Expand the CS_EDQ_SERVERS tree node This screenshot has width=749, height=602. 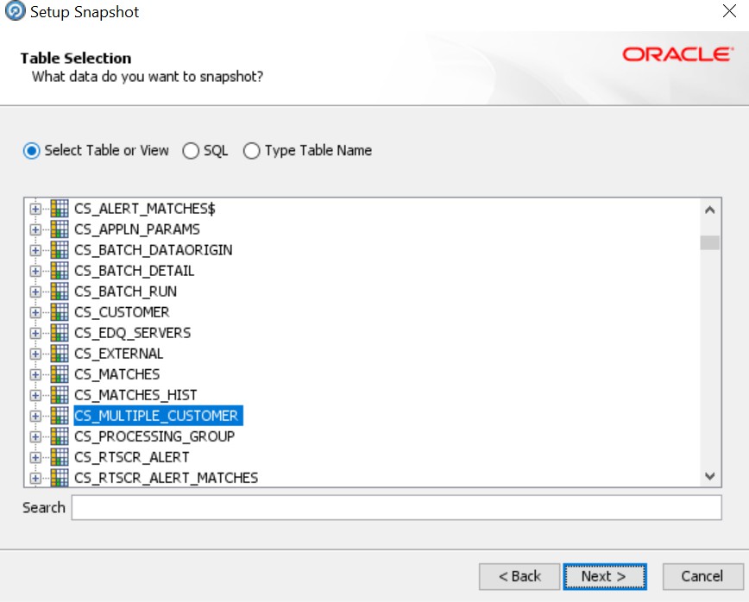click(x=35, y=333)
